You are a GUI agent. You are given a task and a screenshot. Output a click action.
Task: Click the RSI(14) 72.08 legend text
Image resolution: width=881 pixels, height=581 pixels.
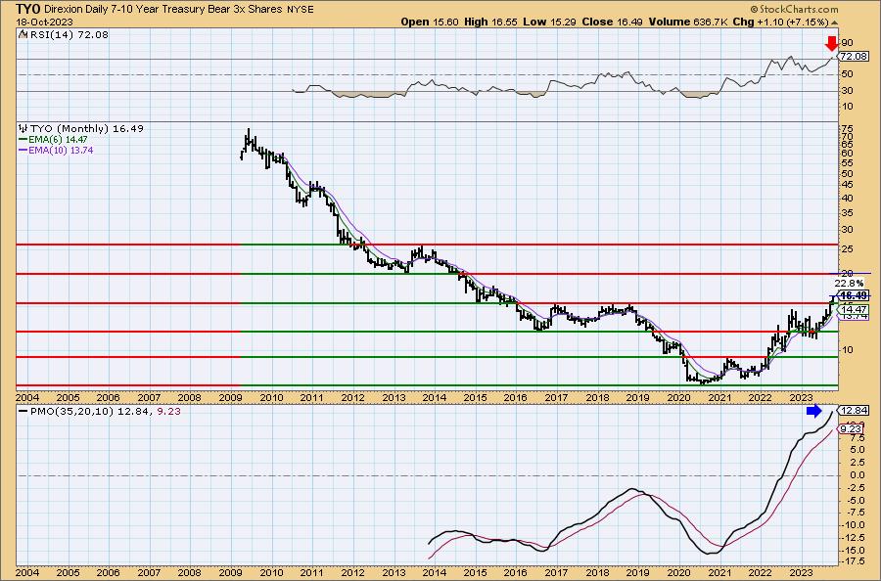tap(69, 34)
